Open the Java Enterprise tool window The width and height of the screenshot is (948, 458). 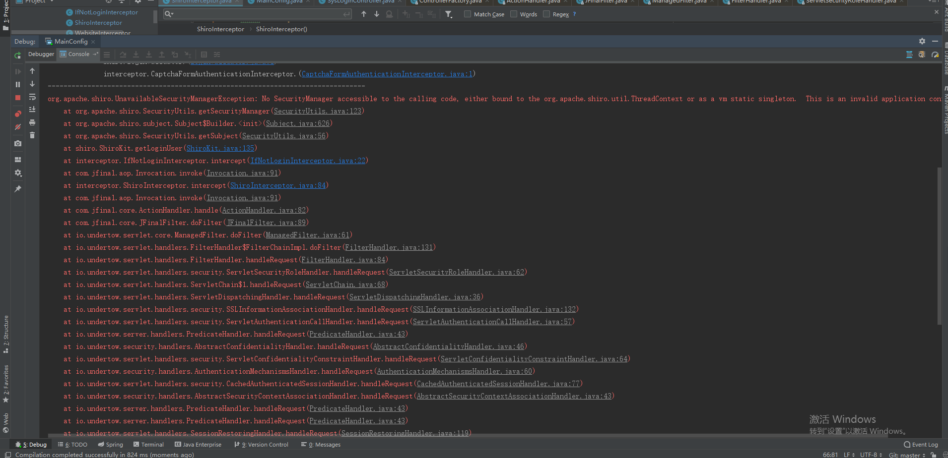pyautogui.click(x=198, y=445)
